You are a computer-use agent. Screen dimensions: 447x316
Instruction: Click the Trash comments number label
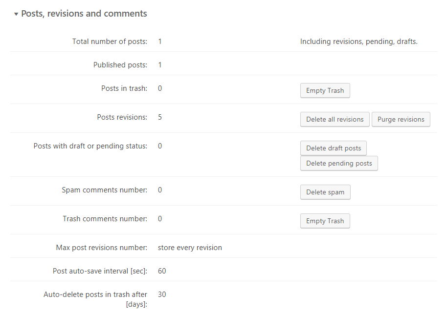(x=105, y=219)
